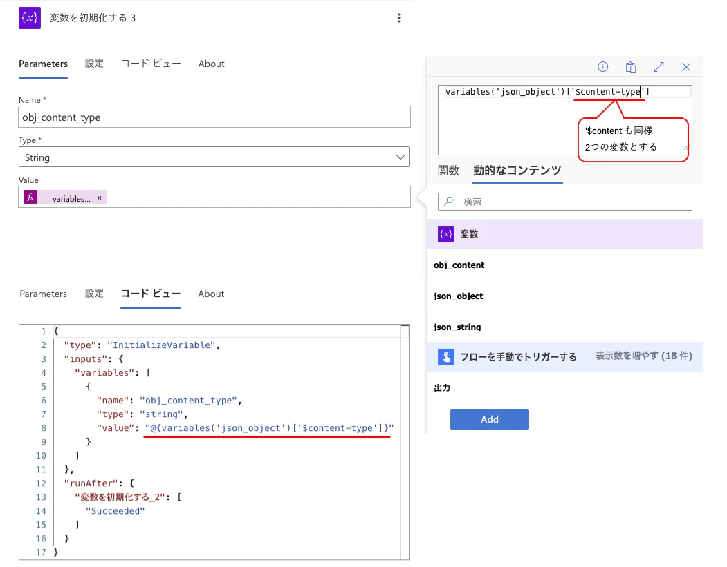Click the Add button
727x567 pixels.
(490, 419)
